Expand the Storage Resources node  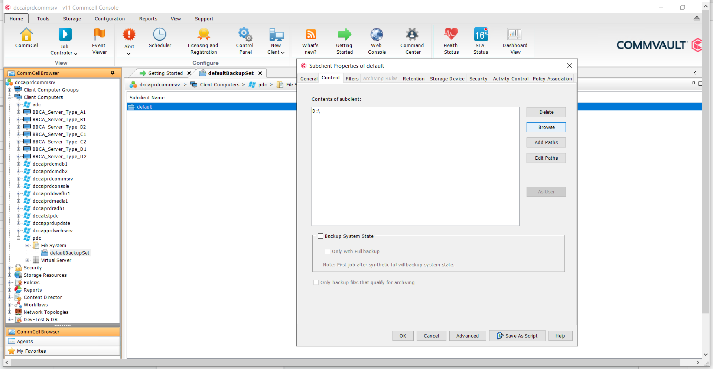point(10,275)
